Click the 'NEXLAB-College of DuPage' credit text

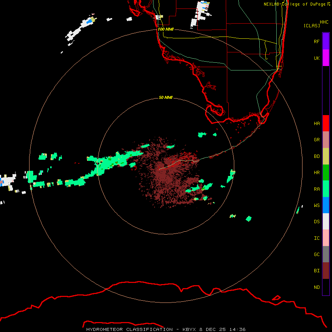(294, 4)
